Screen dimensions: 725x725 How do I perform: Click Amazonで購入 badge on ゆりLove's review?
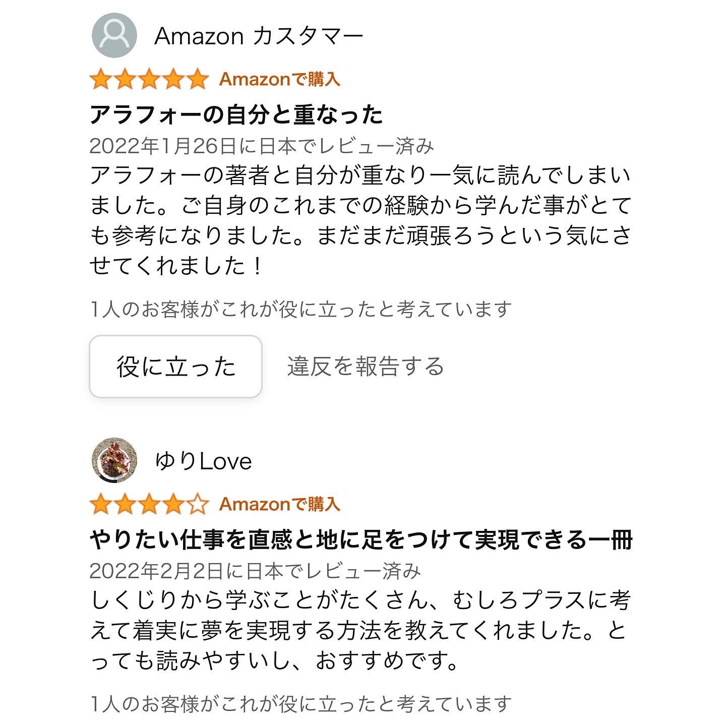[x=280, y=504]
